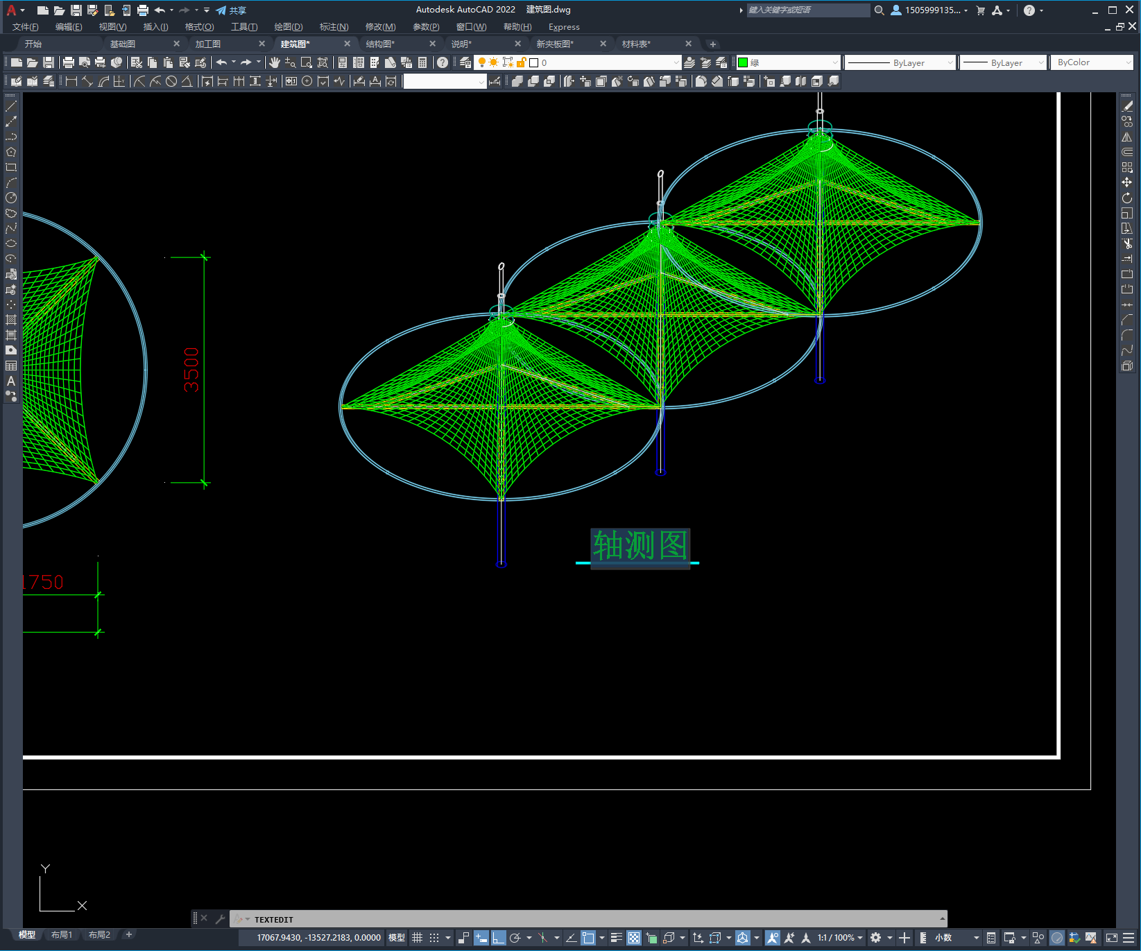The height and width of the screenshot is (951, 1141).
Task: Toggle dynamic input in status bar
Action: click(481, 938)
